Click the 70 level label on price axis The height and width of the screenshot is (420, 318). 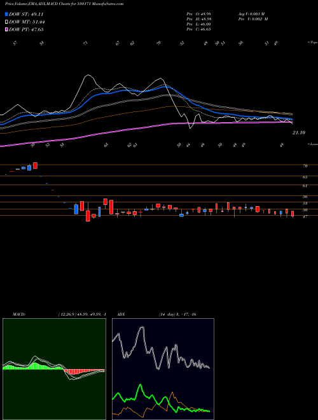pyautogui.click(x=305, y=166)
